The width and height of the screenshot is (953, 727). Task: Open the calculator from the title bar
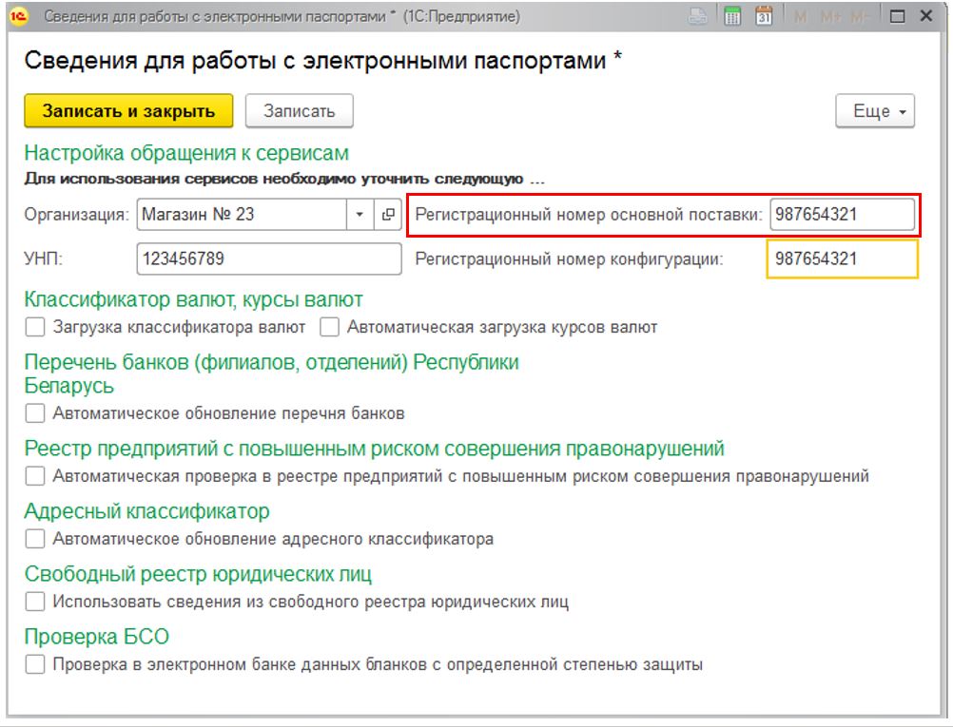(x=732, y=16)
